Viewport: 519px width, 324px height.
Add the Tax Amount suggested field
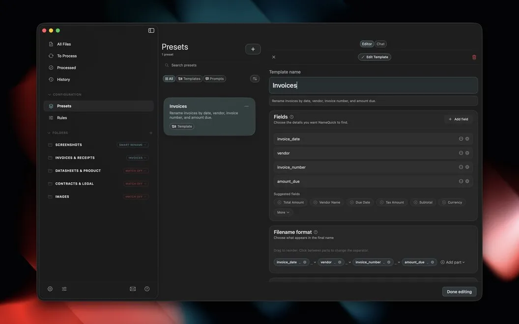[x=392, y=202]
